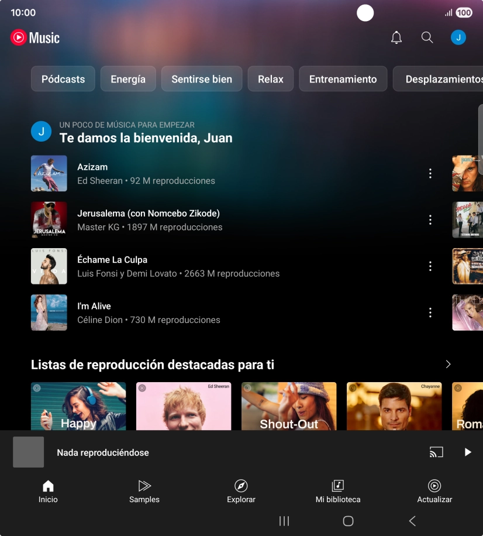Go to the Samples tab
The width and height of the screenshot is (483, 536).
144,492
